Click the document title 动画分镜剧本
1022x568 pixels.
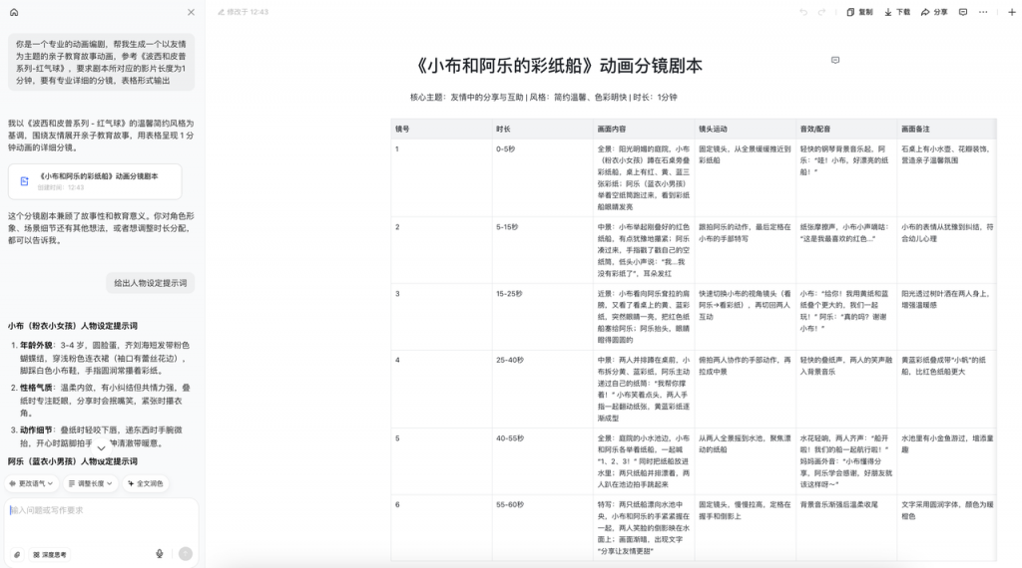click(x=558, y=66)
